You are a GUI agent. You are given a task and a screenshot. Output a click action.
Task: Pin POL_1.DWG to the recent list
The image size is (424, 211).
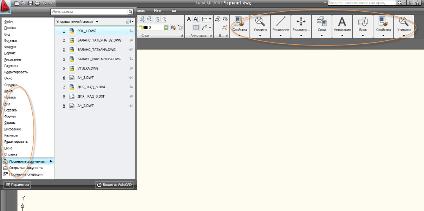click(131, 31)
